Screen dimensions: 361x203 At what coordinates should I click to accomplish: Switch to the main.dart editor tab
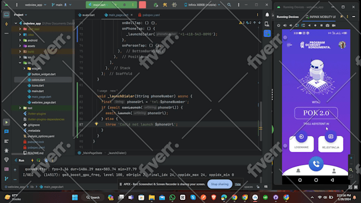click(x=87, y=15)
